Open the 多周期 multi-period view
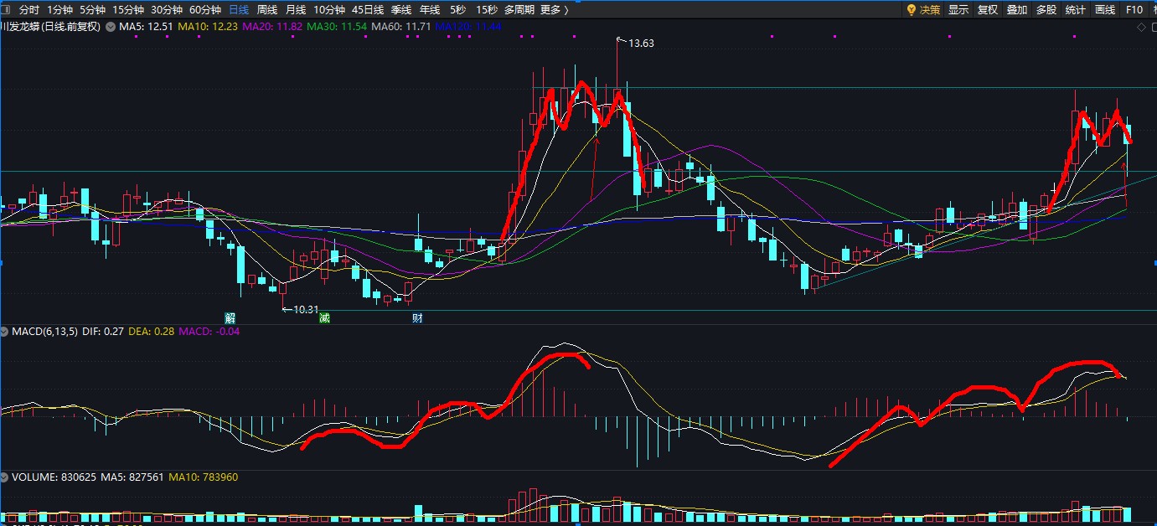The height and width of the screenshot is (526, 1157). point(520,10)
